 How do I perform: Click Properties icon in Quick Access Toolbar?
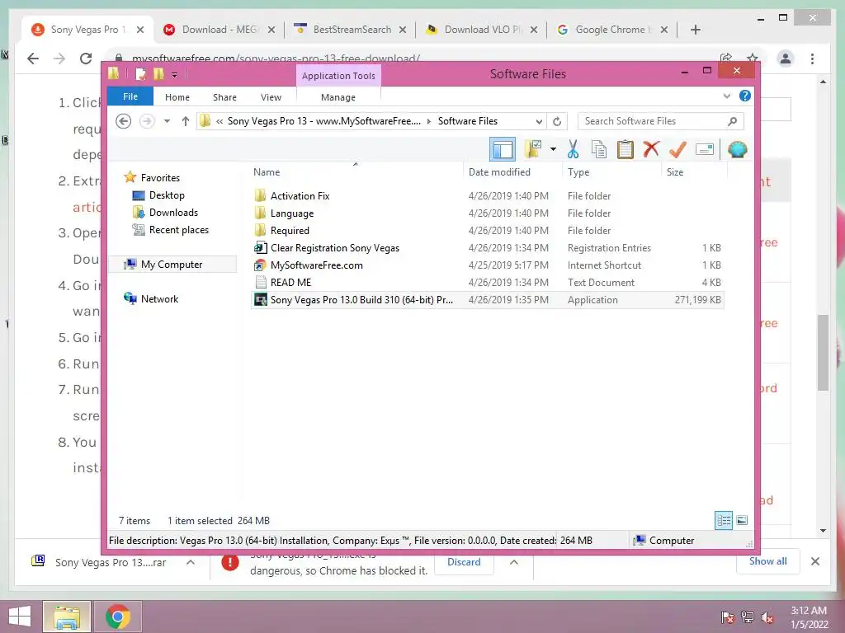pyautogui.click(x=140, y=73)
